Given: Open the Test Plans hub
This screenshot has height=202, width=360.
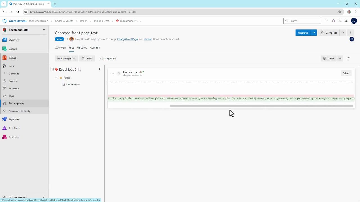Looking at the screenshot, I should click(x=14, y=128).
